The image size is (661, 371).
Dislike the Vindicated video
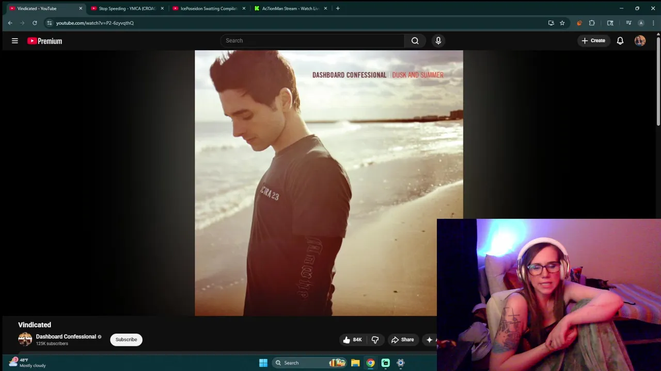pos(375,340)
